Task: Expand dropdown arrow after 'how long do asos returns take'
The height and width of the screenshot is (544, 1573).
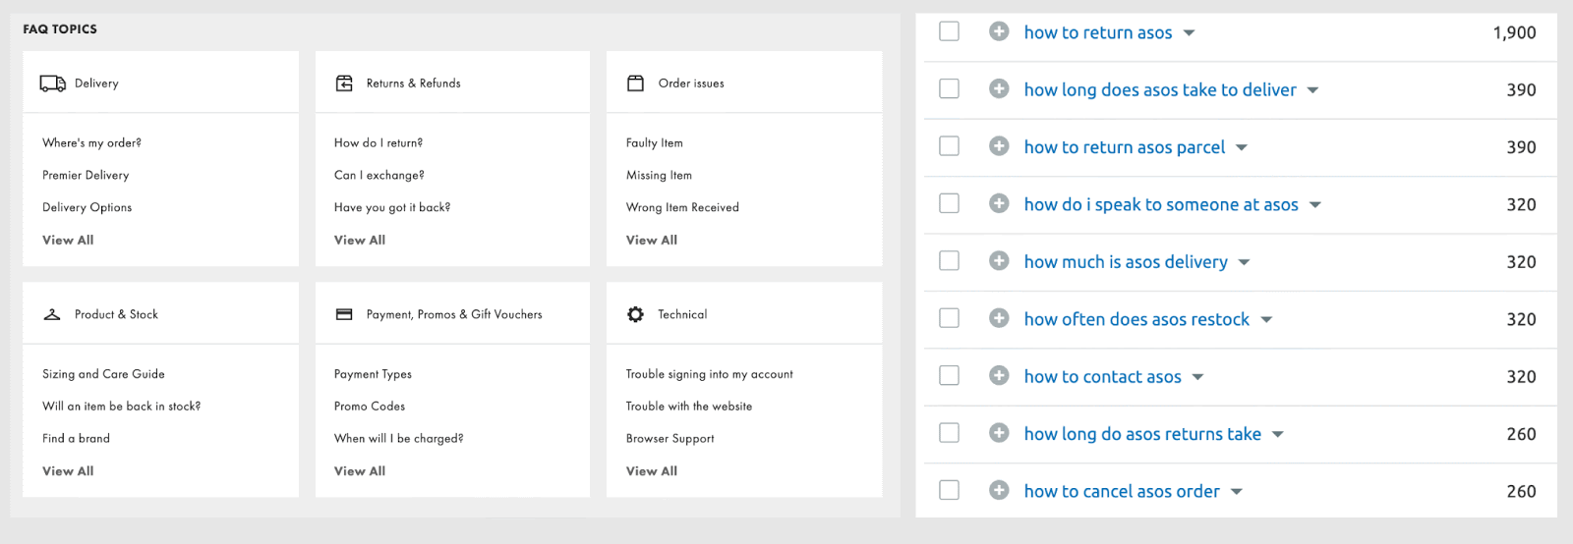Action: [x=1278, y=435]
